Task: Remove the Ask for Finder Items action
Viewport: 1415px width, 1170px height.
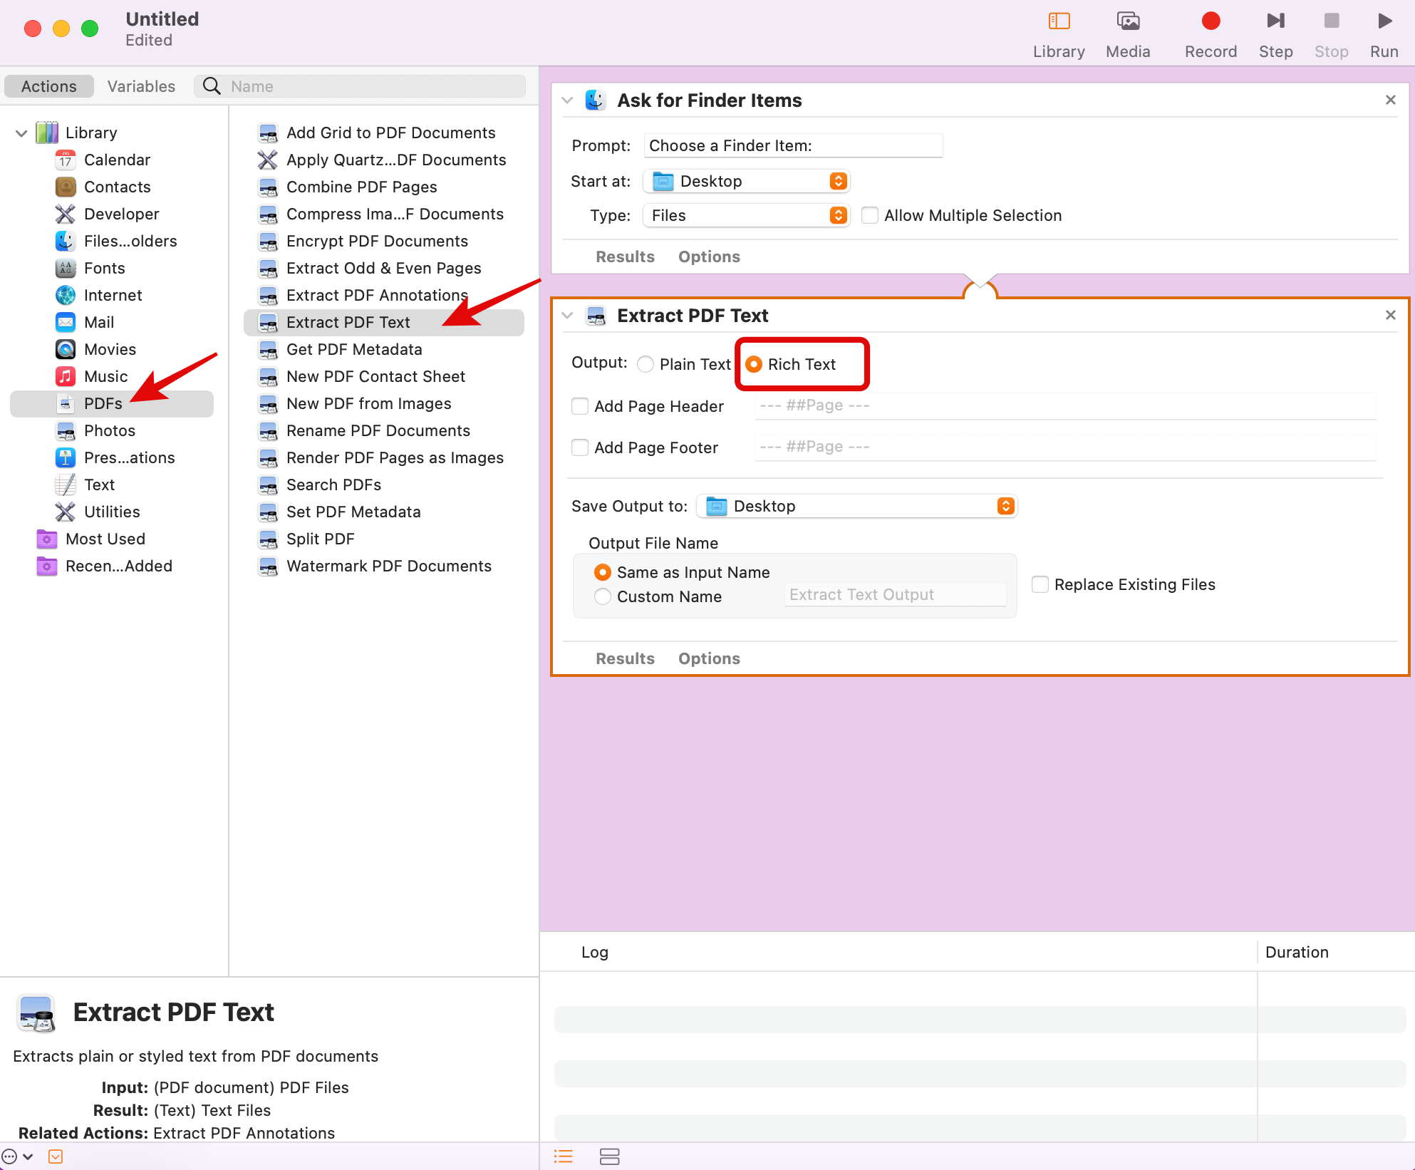Action: [x=1390, y=100]
